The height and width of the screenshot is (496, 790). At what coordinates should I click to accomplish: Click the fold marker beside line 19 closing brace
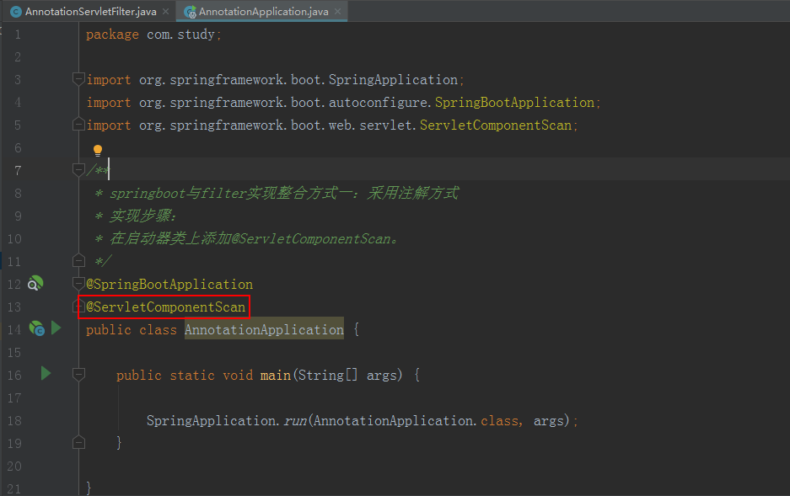[78, 441]
